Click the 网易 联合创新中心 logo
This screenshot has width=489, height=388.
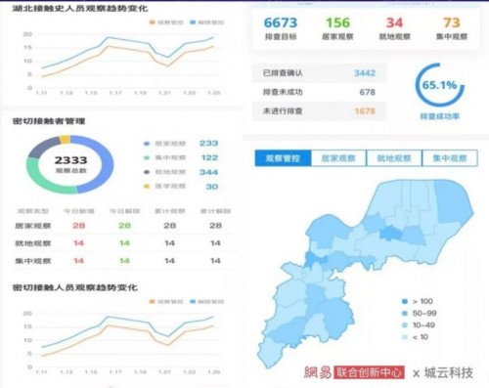pyautogui.click(x=354, y=372)
